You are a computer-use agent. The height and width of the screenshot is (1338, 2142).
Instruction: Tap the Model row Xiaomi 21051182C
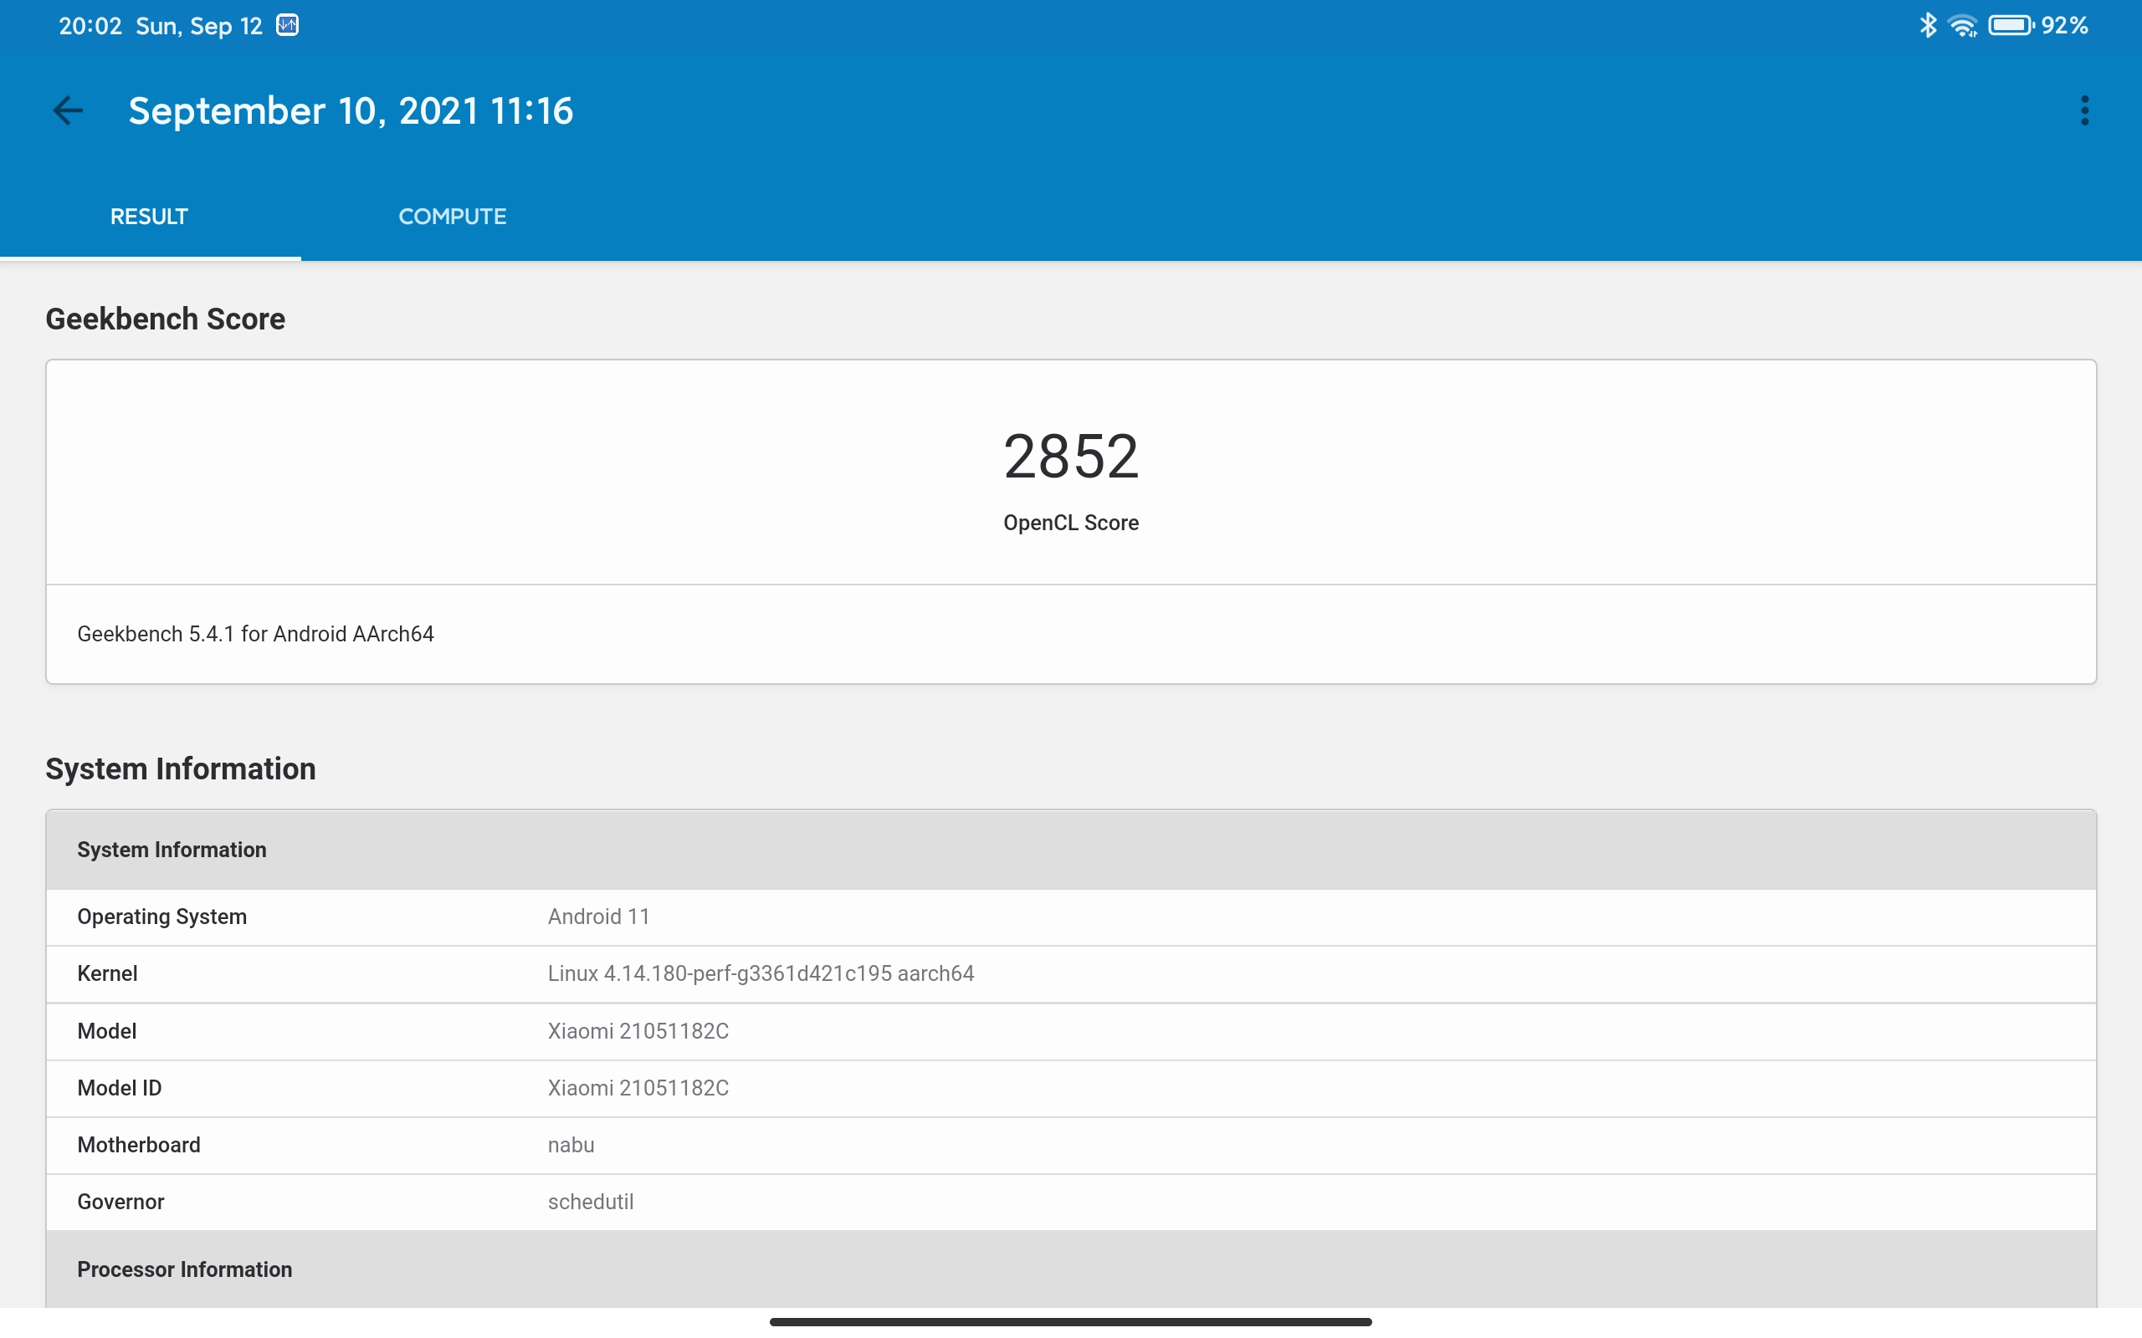pos(1070,1031)
